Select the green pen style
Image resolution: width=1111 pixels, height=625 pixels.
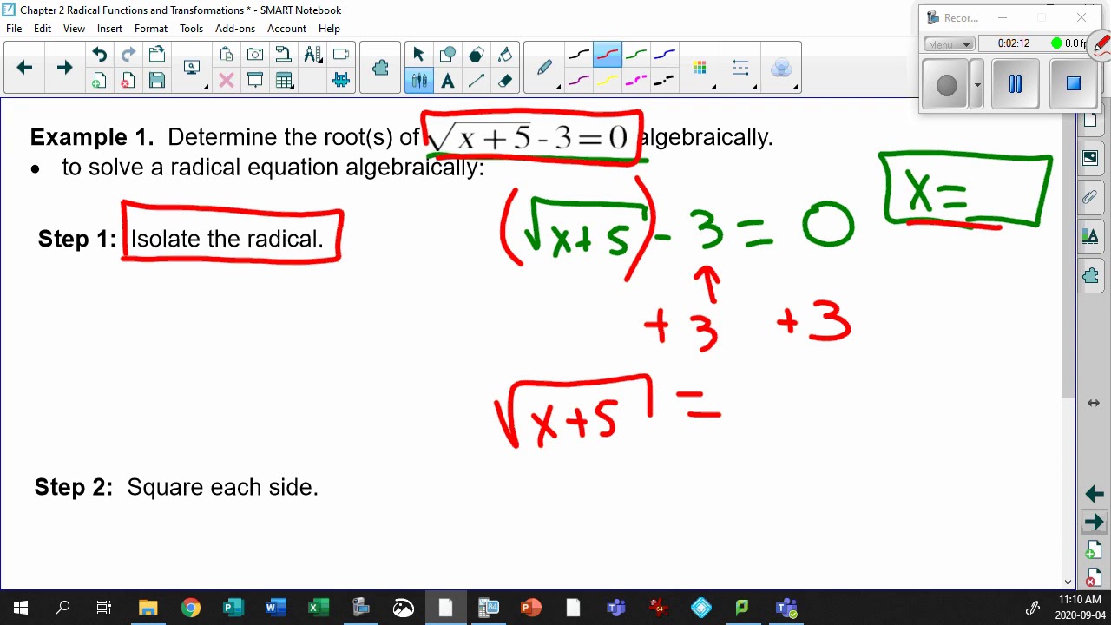pyautogui.click(x=635, y=55)
